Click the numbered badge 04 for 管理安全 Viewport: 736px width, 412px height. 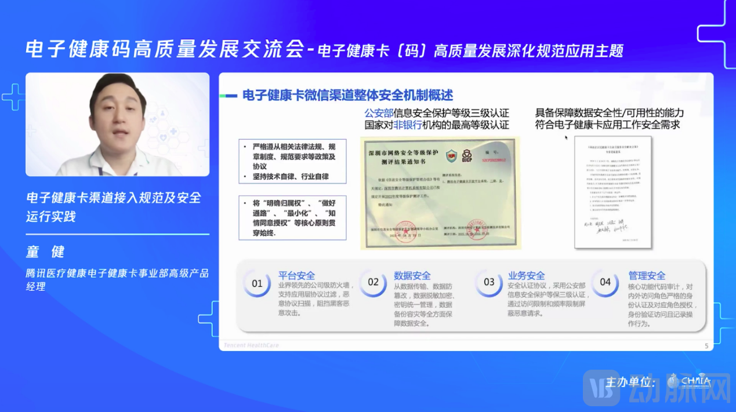pyautogui.click(x=605, y=283)
